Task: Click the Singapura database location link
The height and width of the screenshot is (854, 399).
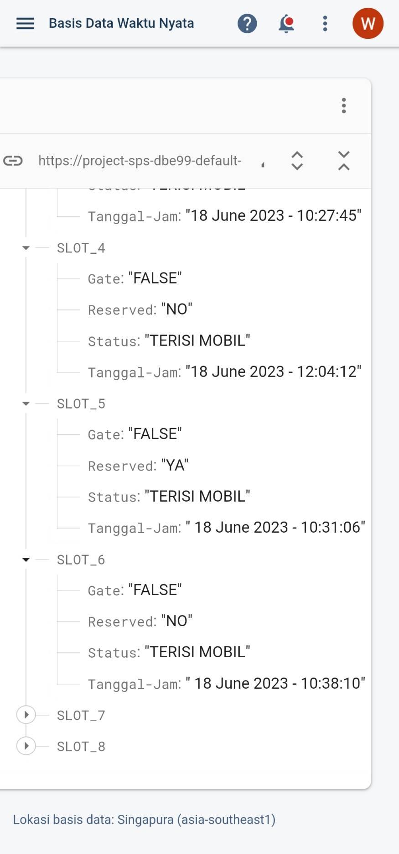Action: 144,819
